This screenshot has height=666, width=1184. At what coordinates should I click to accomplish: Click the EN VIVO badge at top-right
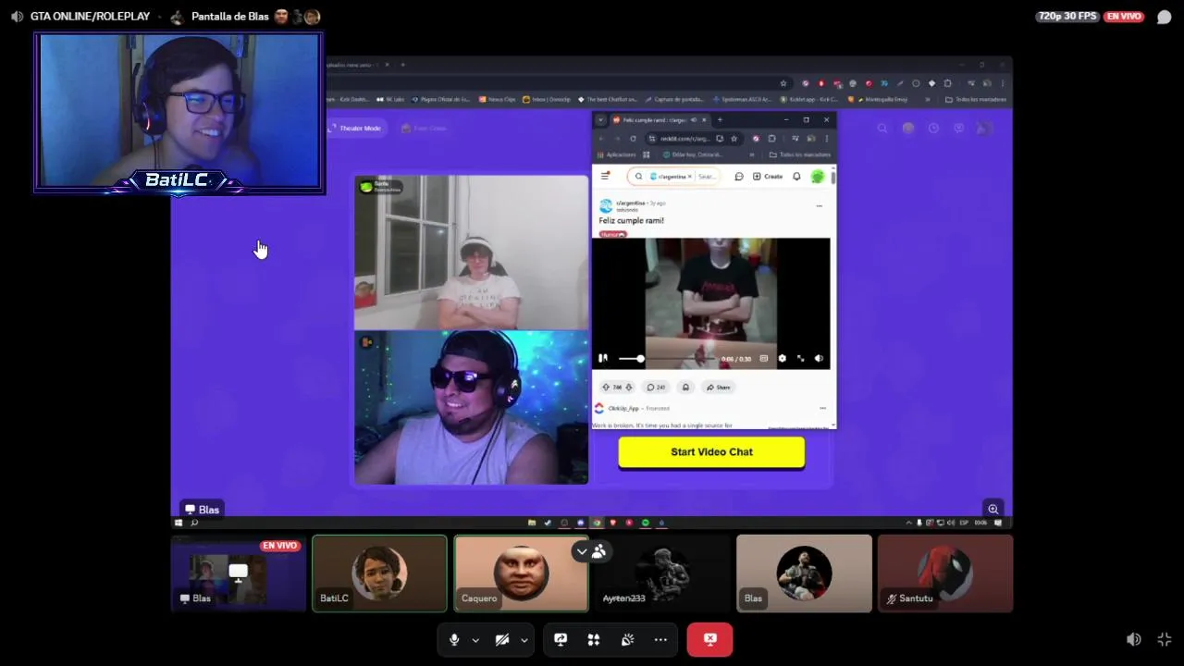1124,16
